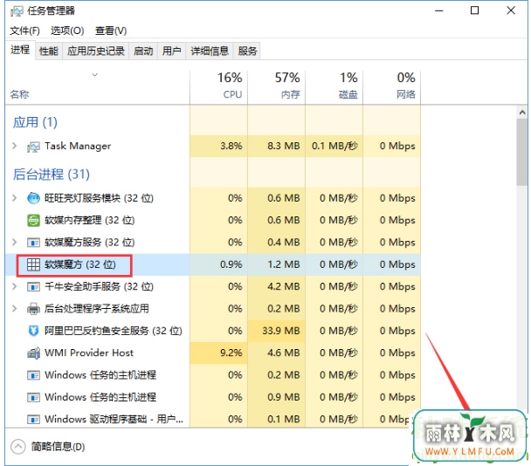Click the 应用 (1) group header
The width and height of the screenshot is (531, 466).
(35, 122)
